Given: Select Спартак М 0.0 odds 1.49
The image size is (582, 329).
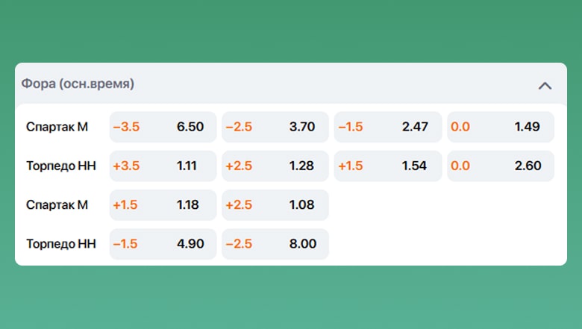Looking at the screenshot, I should tap(500, 127).
